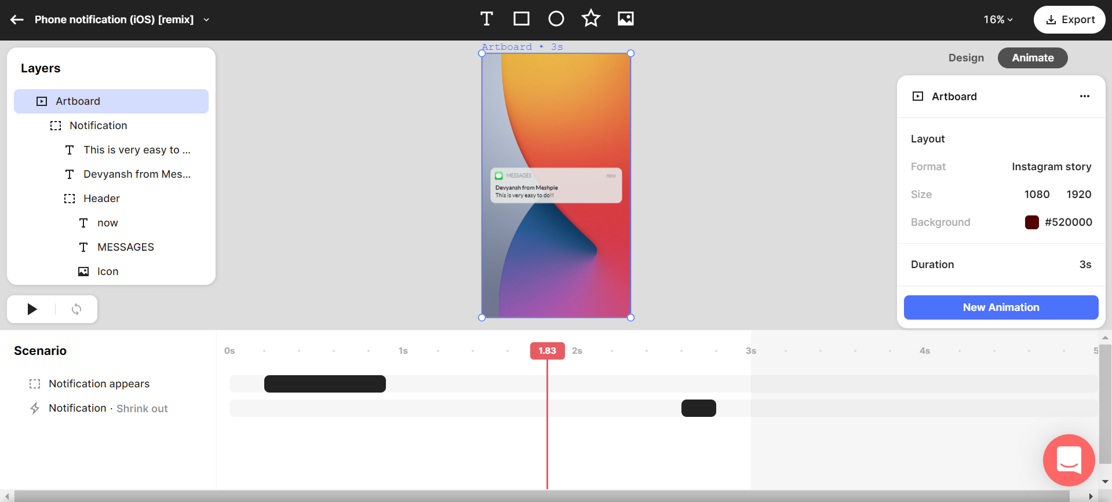Image resolution: width=1112 pixels, height=502 pixels.
Task: Click the Artboard layer's frame icon
Action: coord(42,101)
